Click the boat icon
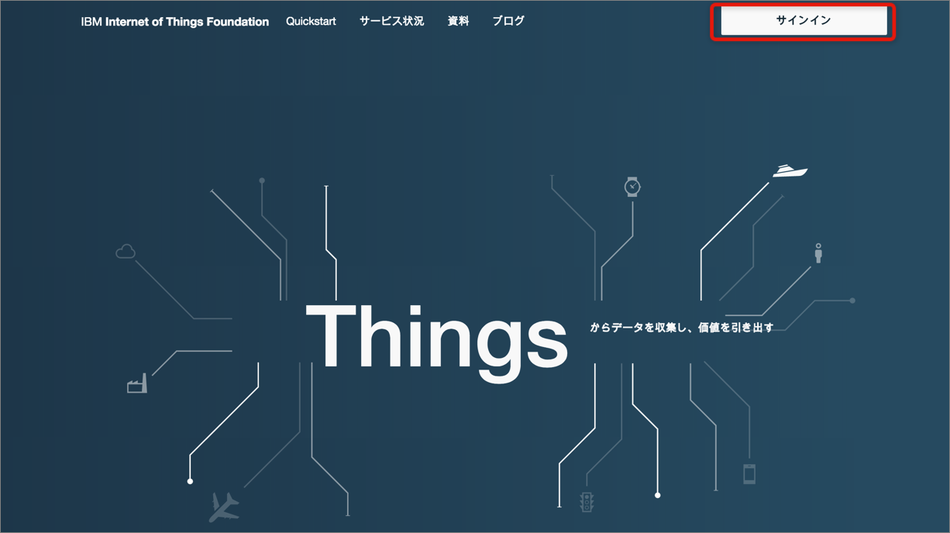Viewport: 950px width, 533px height. point(790,170)
